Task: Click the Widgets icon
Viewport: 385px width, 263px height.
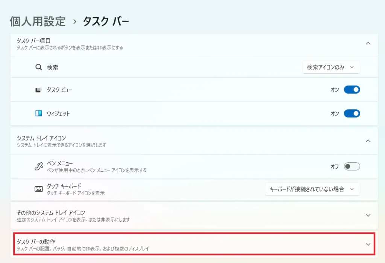Action: [x=38, y=113]
